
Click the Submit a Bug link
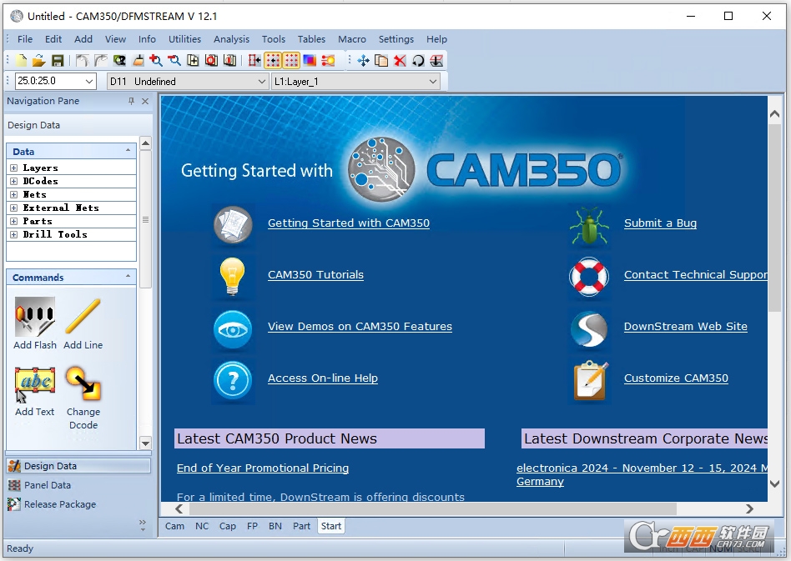(x=660, y=223)
